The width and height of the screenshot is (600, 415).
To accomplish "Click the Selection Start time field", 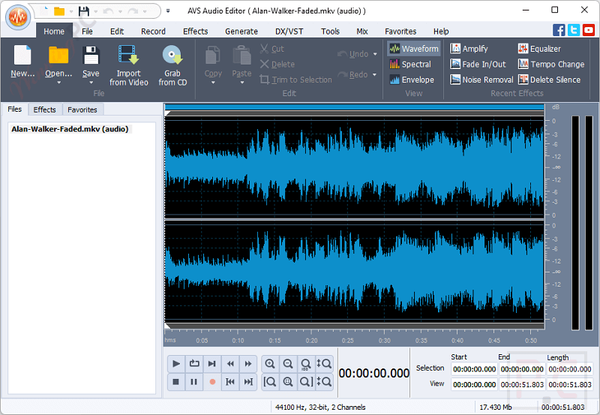I will click(474, 368).
